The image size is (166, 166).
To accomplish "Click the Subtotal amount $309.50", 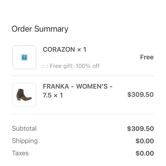I will coord(141,129).
